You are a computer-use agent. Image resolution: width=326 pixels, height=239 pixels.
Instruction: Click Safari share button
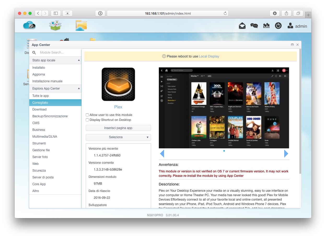[x=287, y=13]
